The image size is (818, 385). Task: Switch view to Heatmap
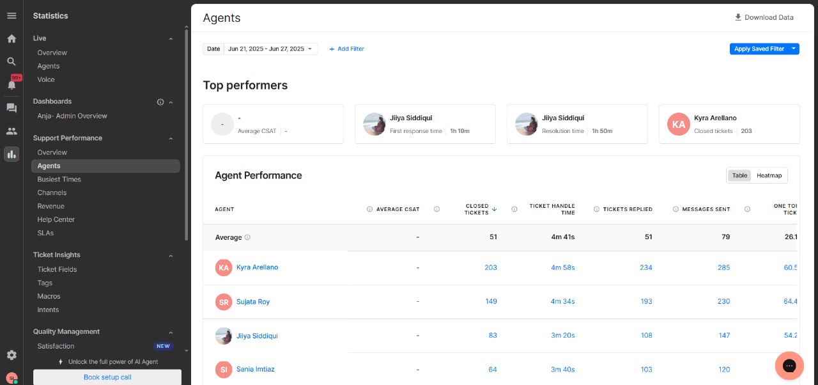[769, 175]
